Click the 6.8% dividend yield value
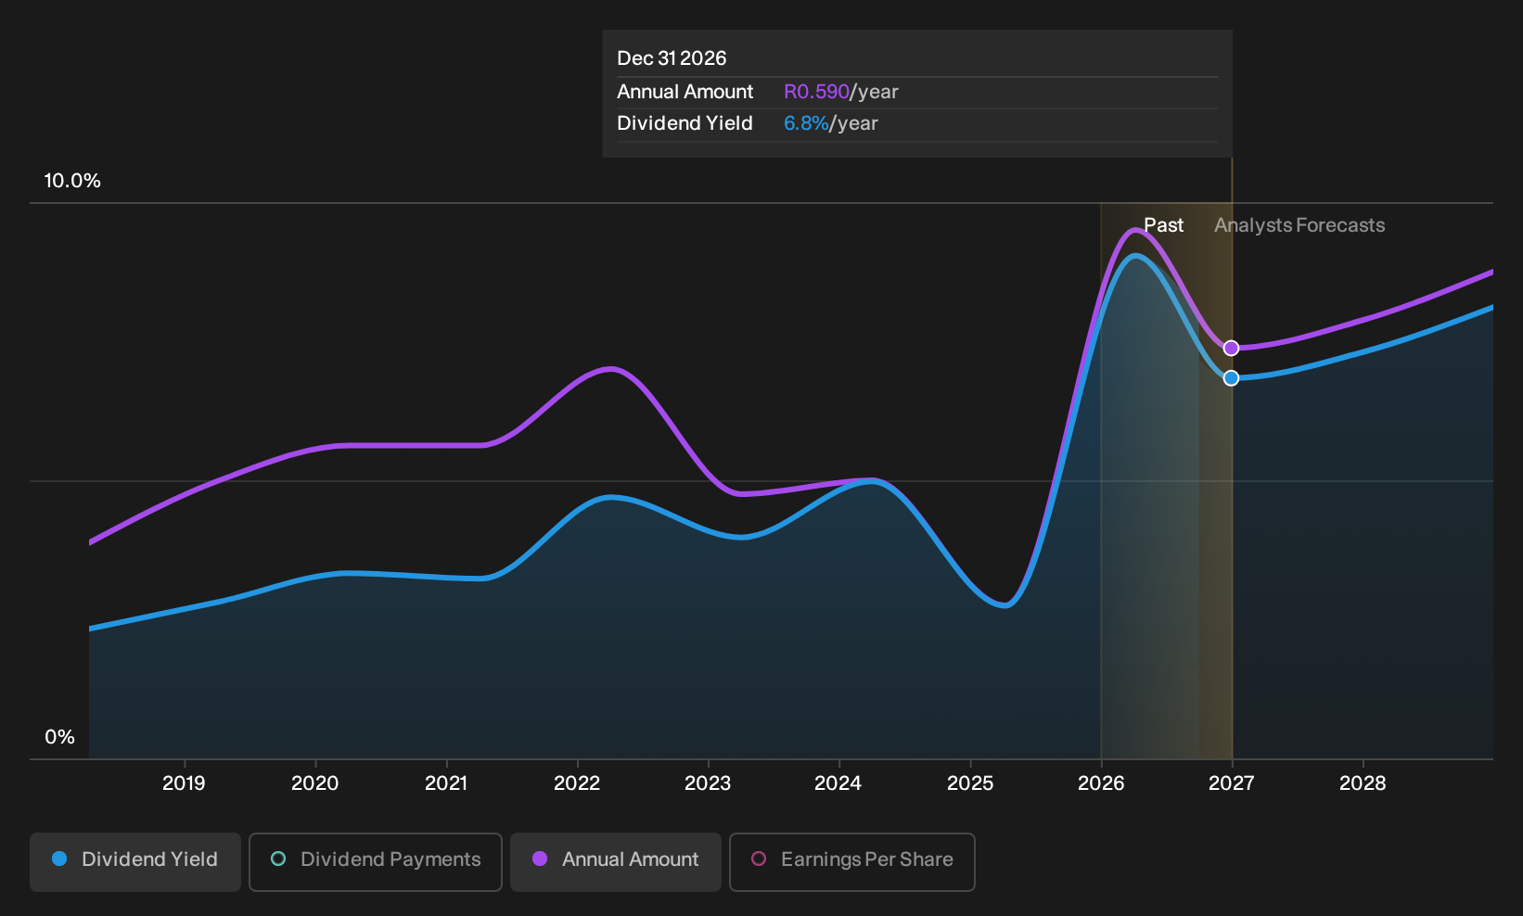The width and height of the screenshot is (1523, 916). pos(806,123)
